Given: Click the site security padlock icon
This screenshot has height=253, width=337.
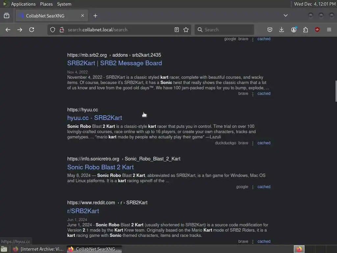Looking at the screenshot, I should (x=62, y=30).
